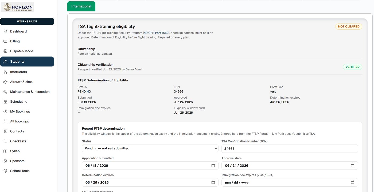This screenshot has height=192, width=374.
Task: Open Instructors page
Action: coord(27,72)
